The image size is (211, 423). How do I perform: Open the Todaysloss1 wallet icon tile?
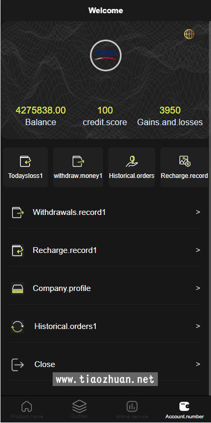pos(26,167)
